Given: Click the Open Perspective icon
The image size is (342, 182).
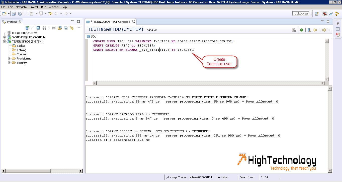Looking at the screenshot, I should pos(317,14).
